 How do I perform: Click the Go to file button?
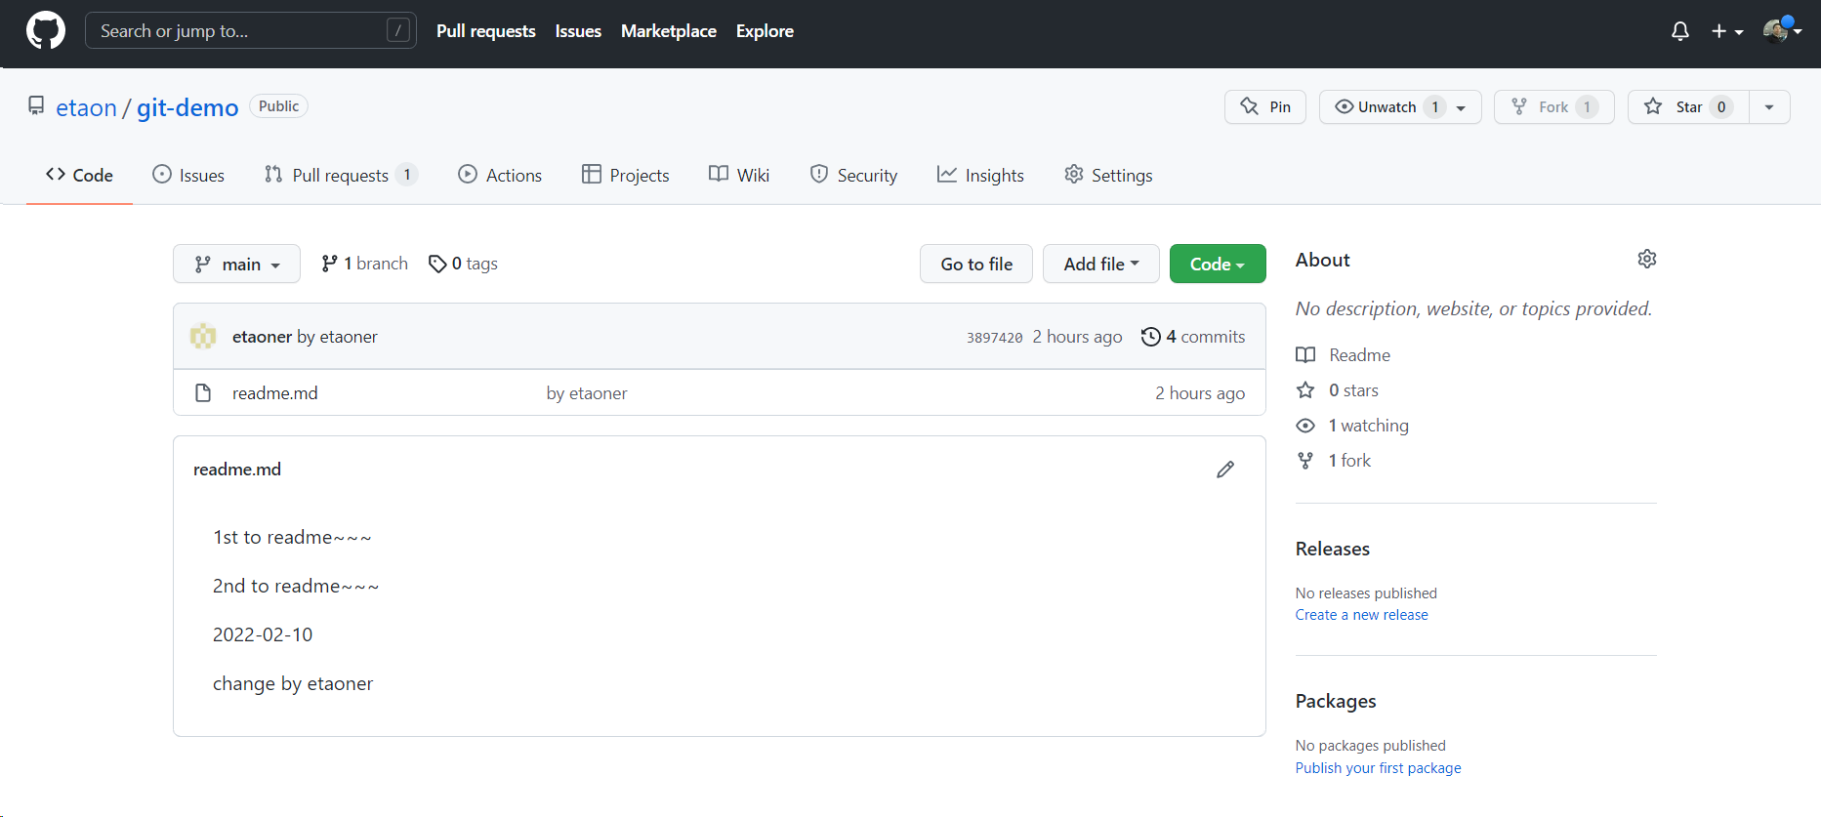coord(976,264)
